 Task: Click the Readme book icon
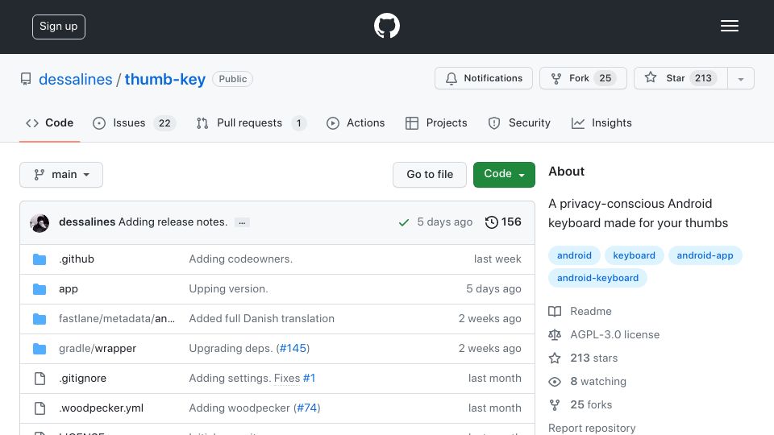[x=555, y=311]
